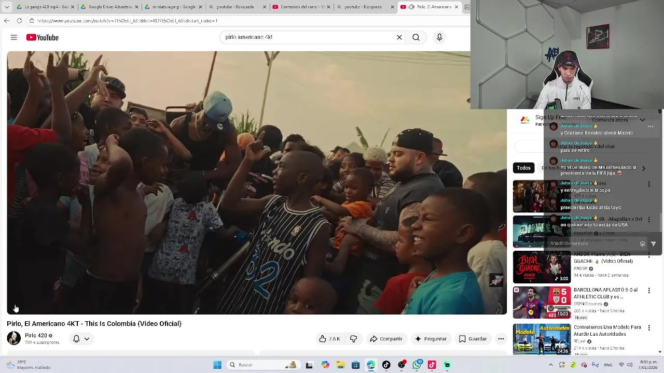Show more filter chips with right arrow

pos(643,168)
